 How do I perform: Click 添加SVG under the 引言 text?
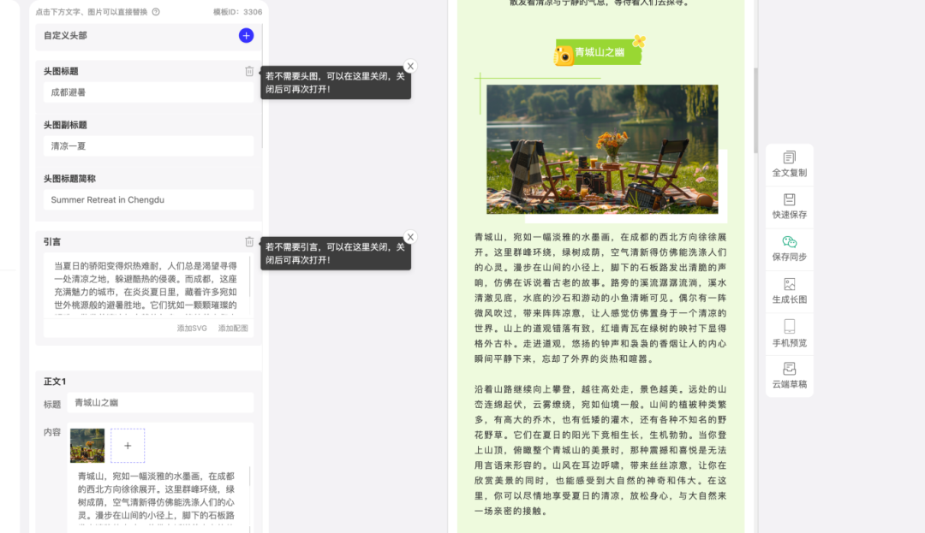click(x=192, y=328)
